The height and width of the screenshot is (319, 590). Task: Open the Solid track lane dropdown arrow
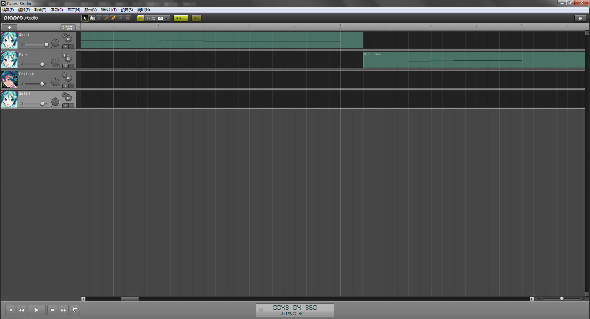[x=71, y=105]
